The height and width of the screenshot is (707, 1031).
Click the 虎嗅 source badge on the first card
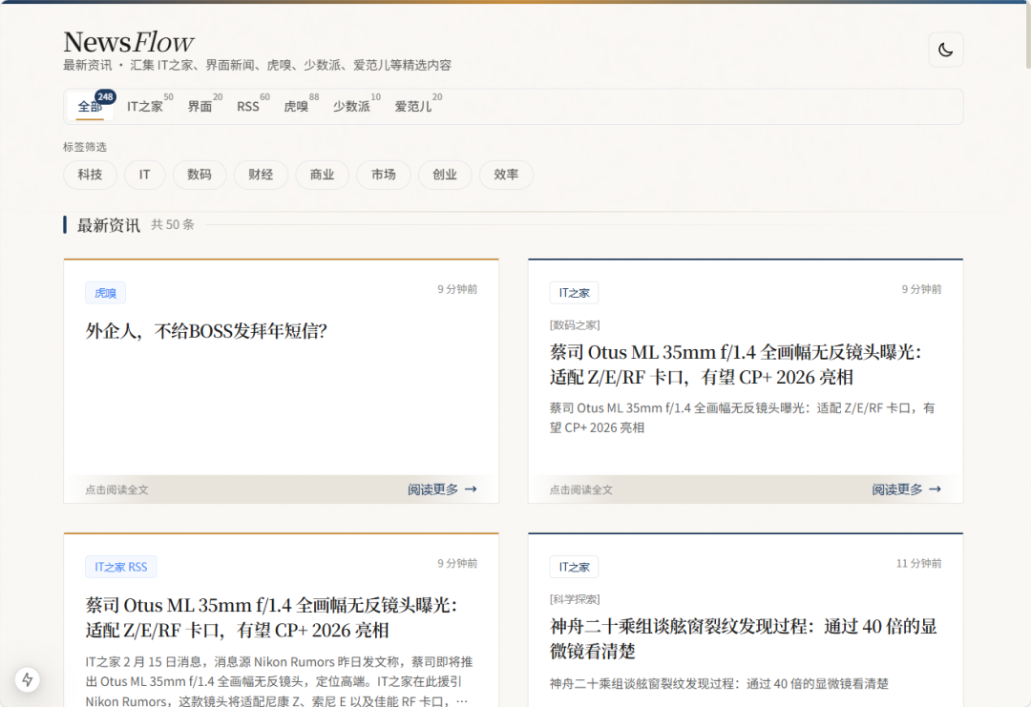pyautogui.click(x=105, y=292)
